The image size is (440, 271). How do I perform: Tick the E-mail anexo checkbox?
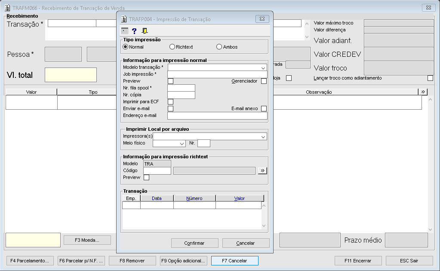tap(264, 108)
